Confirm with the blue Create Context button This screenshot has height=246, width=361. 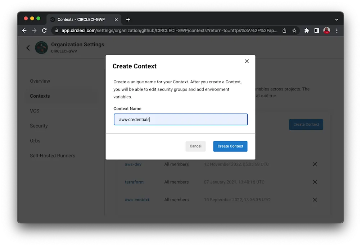(x=230, y=146)
